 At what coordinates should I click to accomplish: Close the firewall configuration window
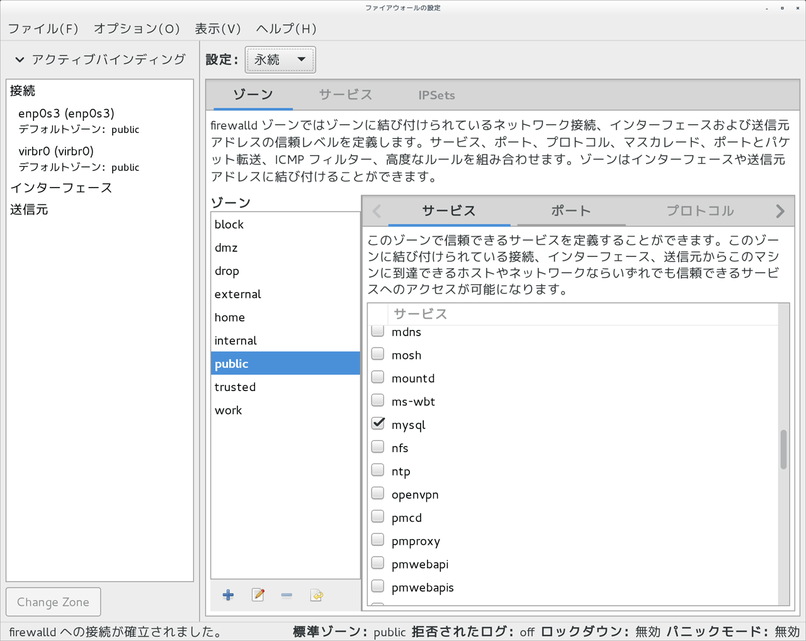coord(797,8)
